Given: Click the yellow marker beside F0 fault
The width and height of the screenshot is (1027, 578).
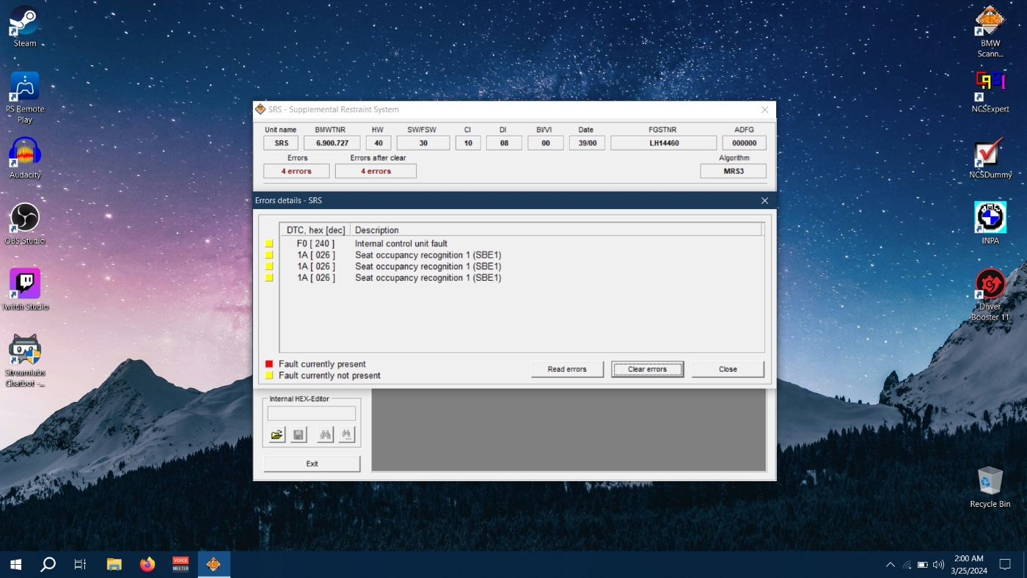Looking at the screenshot, I should (x=269, y=244).
